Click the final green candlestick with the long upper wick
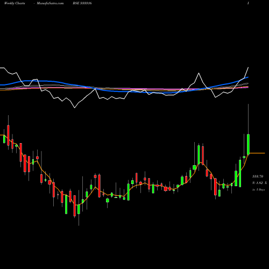Screen dimensions: 269x269 pos(249,144)
